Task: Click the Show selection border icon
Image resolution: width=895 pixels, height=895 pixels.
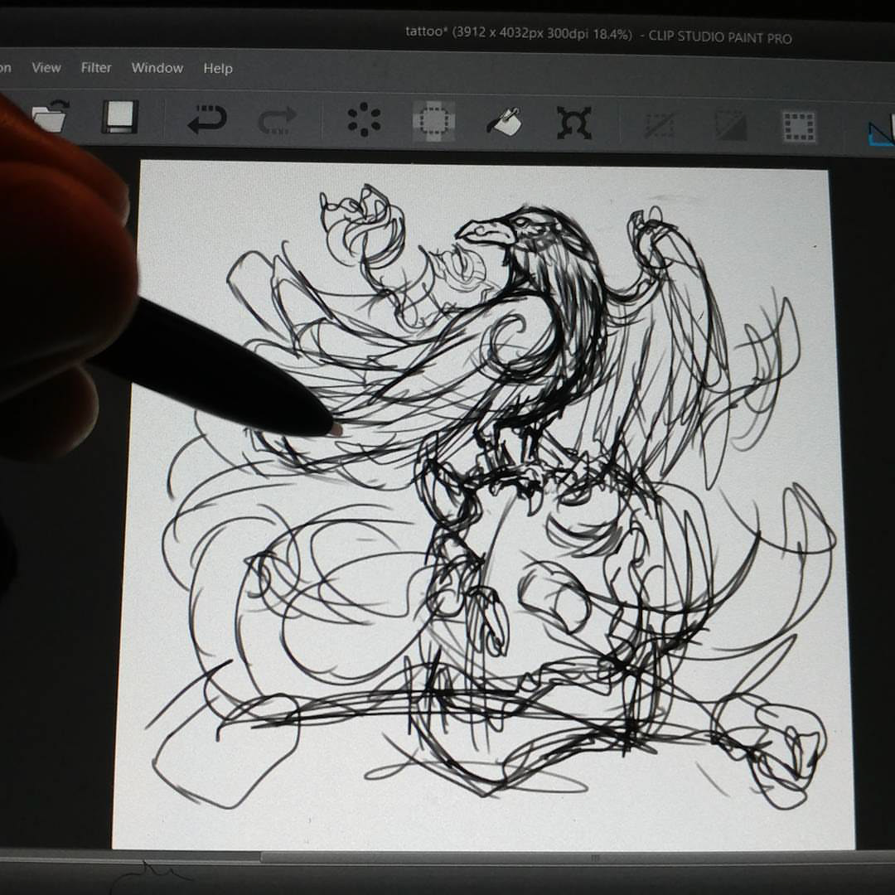Action: coord(799,127)
